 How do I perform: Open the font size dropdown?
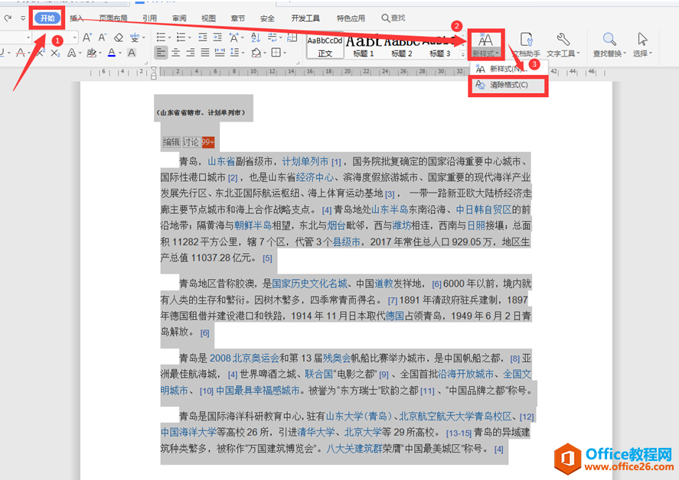(x=75, y=37)
